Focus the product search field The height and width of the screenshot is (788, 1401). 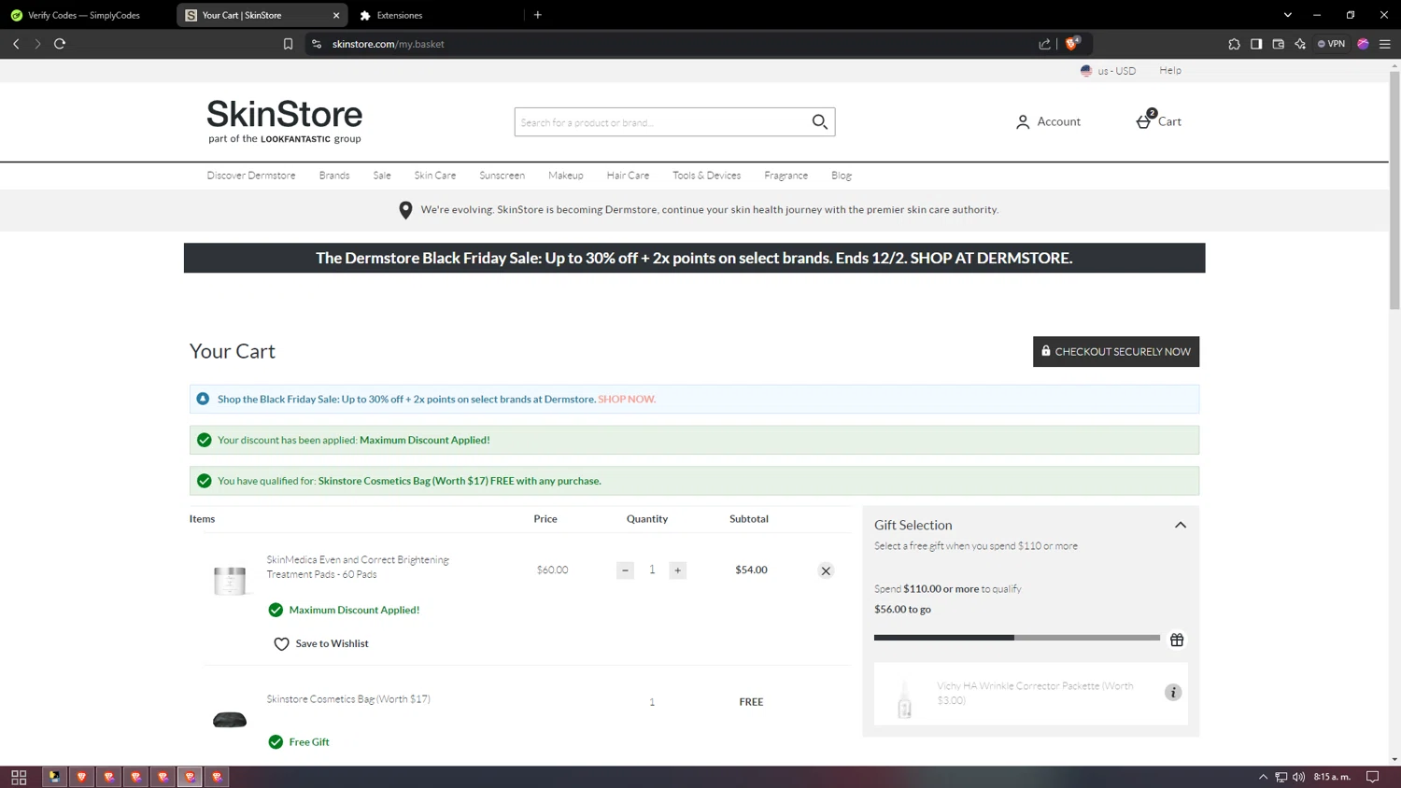pos(660,122)
